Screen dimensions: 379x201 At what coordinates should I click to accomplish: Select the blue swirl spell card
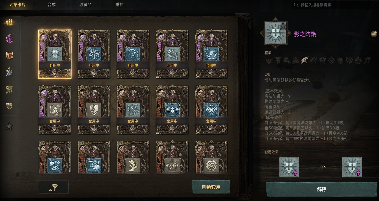(94, 54)
